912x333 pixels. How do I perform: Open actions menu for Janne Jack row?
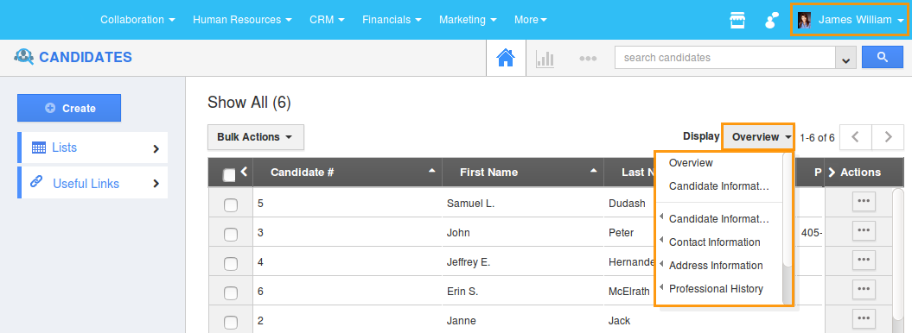[x=864, y=318]
